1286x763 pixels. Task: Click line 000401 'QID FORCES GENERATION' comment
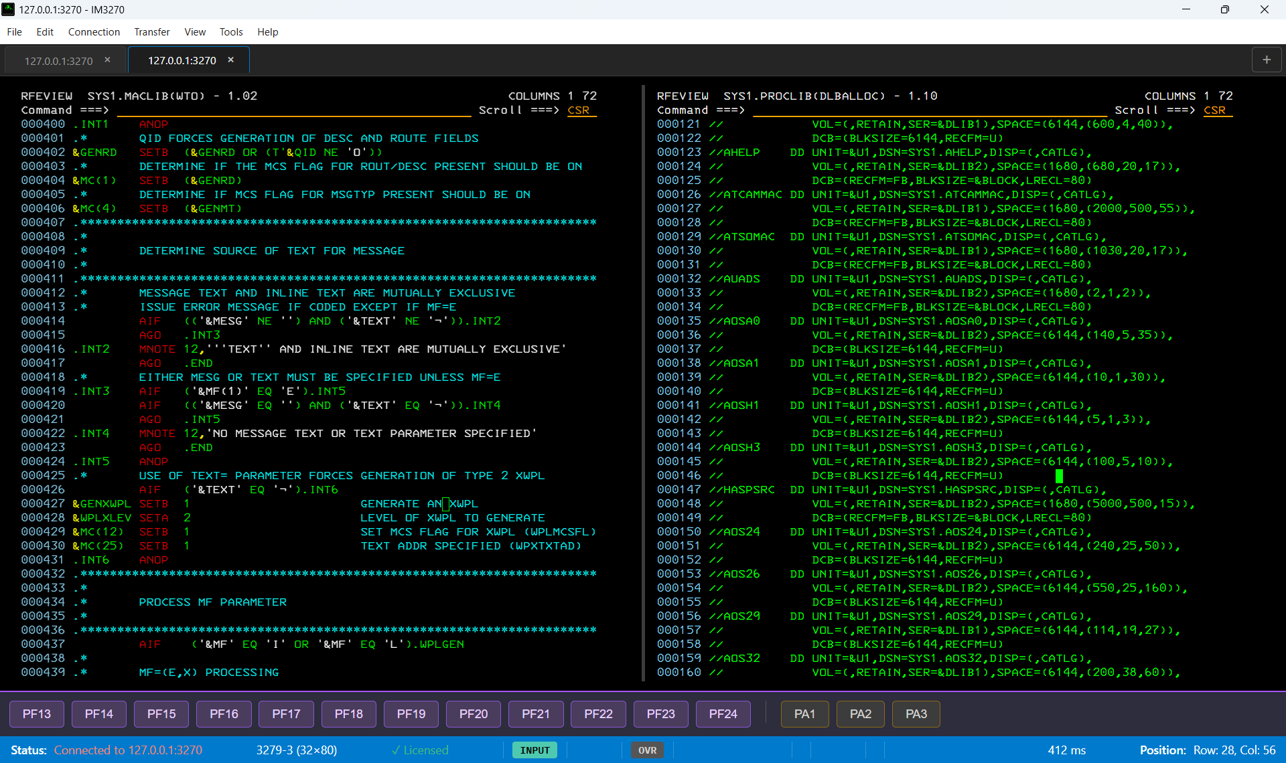[x=309, y=138]
